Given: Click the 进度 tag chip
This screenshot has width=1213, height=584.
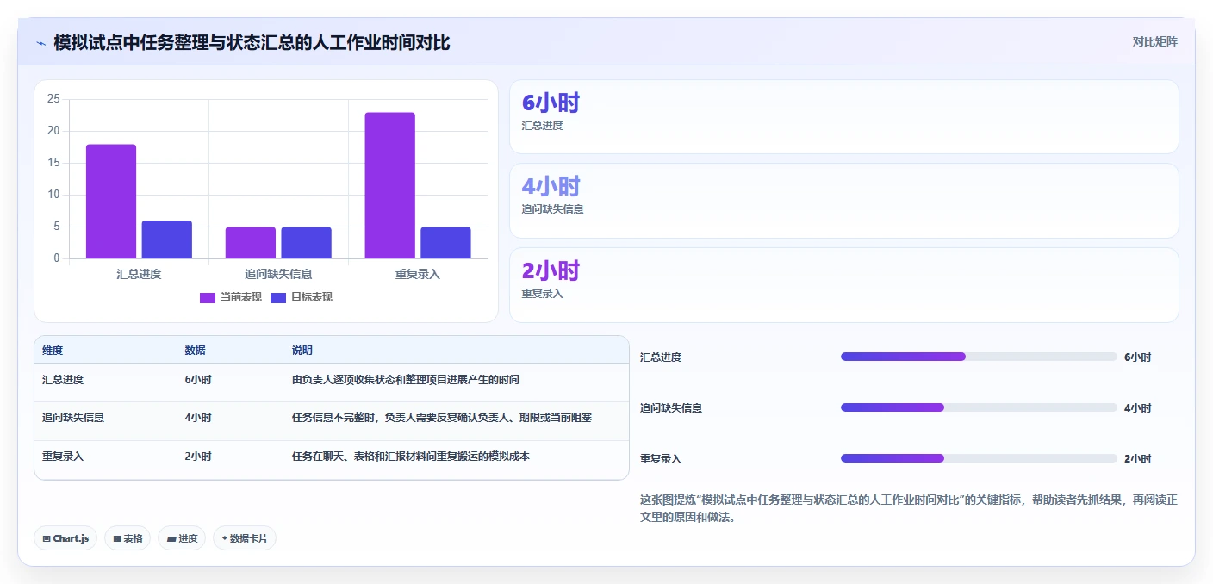Looking at the screenshot, I should (182, 538).
